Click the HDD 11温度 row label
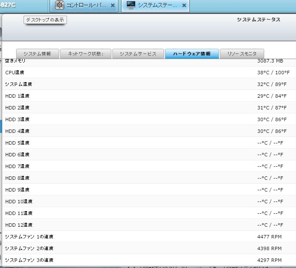Screen dimensions: 296x268 19,213
